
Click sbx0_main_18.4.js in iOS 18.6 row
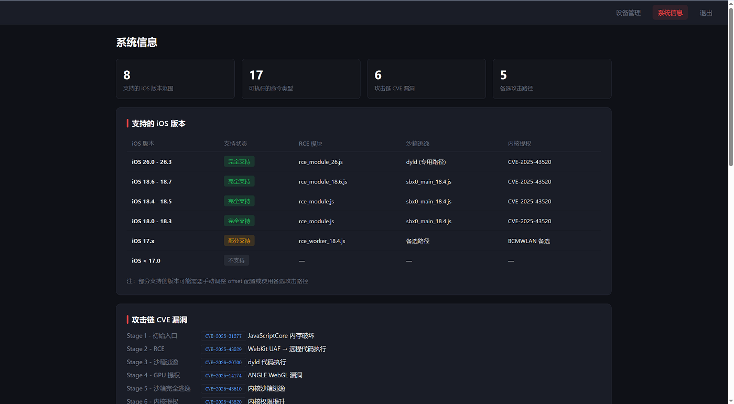click(x=429, y=182)
